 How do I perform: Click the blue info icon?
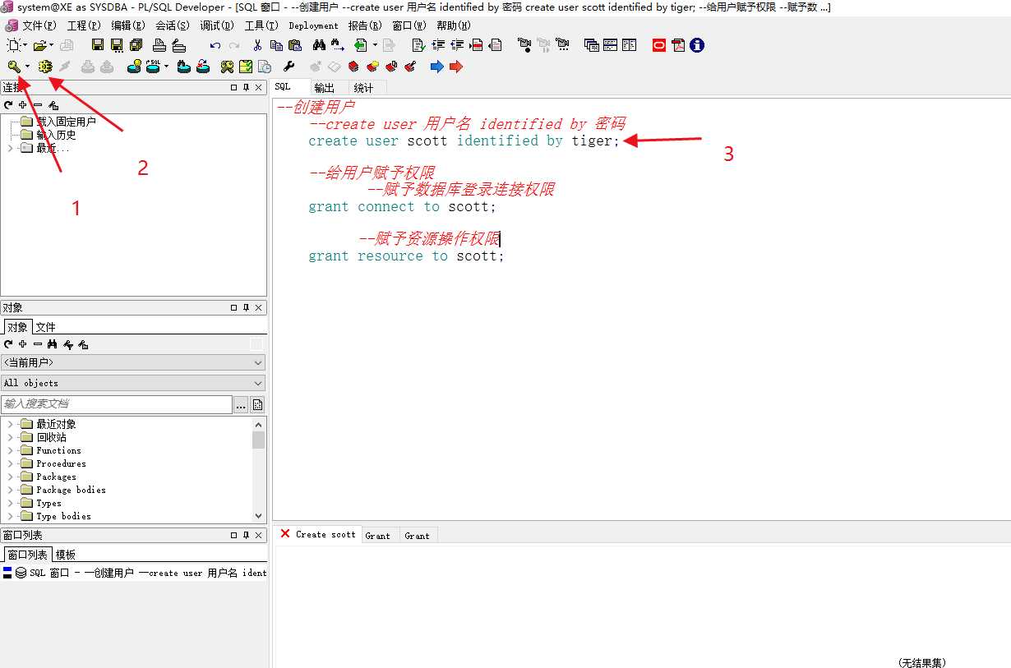coord(697,45)
